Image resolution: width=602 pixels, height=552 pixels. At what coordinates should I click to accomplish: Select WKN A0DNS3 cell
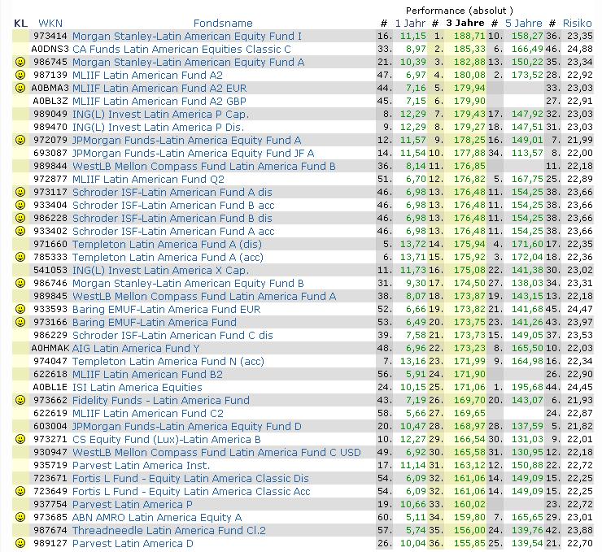coord(50,49)
